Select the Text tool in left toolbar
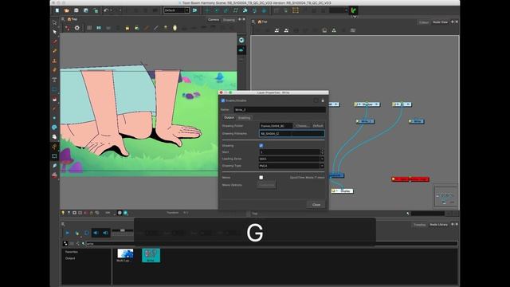The width and height of the screenshot is (510, 287). (x=54, y=80)
